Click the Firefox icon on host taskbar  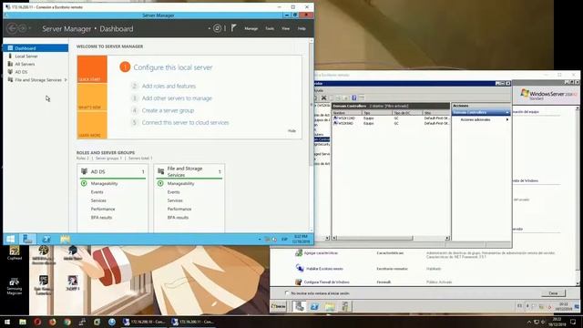[53, 322]
